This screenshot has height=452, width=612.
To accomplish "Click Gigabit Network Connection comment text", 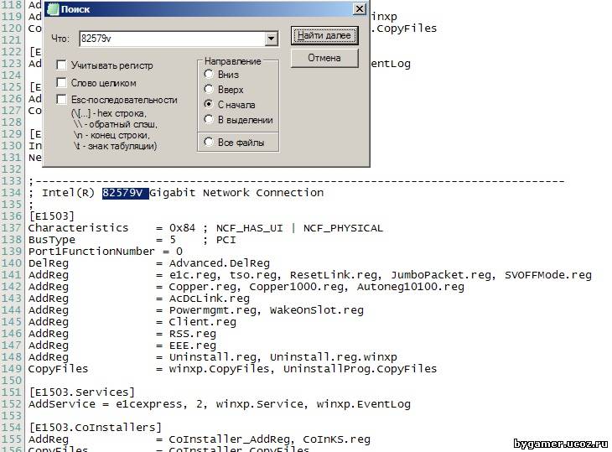I will click(236, 193).
